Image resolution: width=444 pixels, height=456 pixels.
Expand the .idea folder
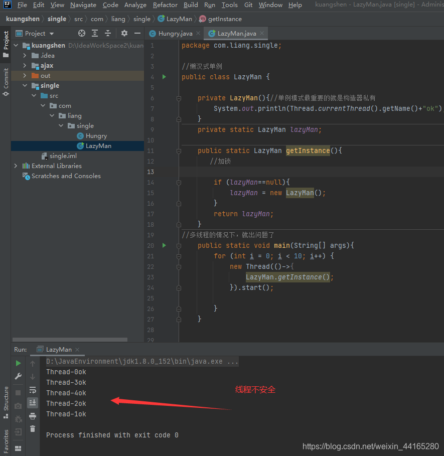tap(25, 55)
